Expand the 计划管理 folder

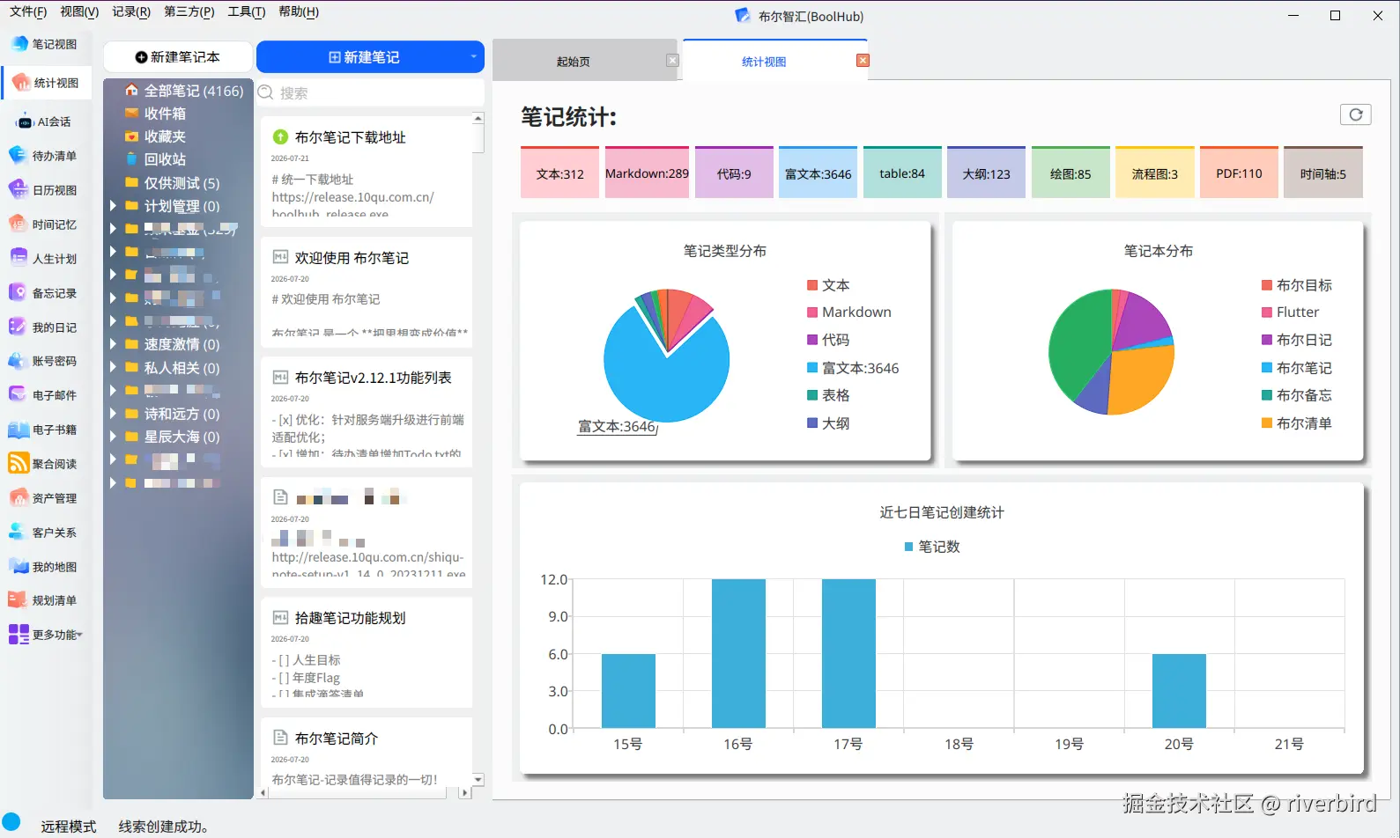(113, 206)
